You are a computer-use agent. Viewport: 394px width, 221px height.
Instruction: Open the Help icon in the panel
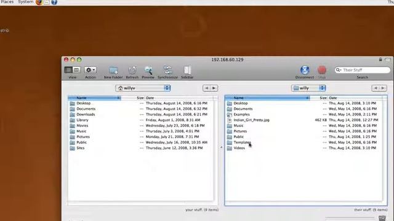coord(54,2)
